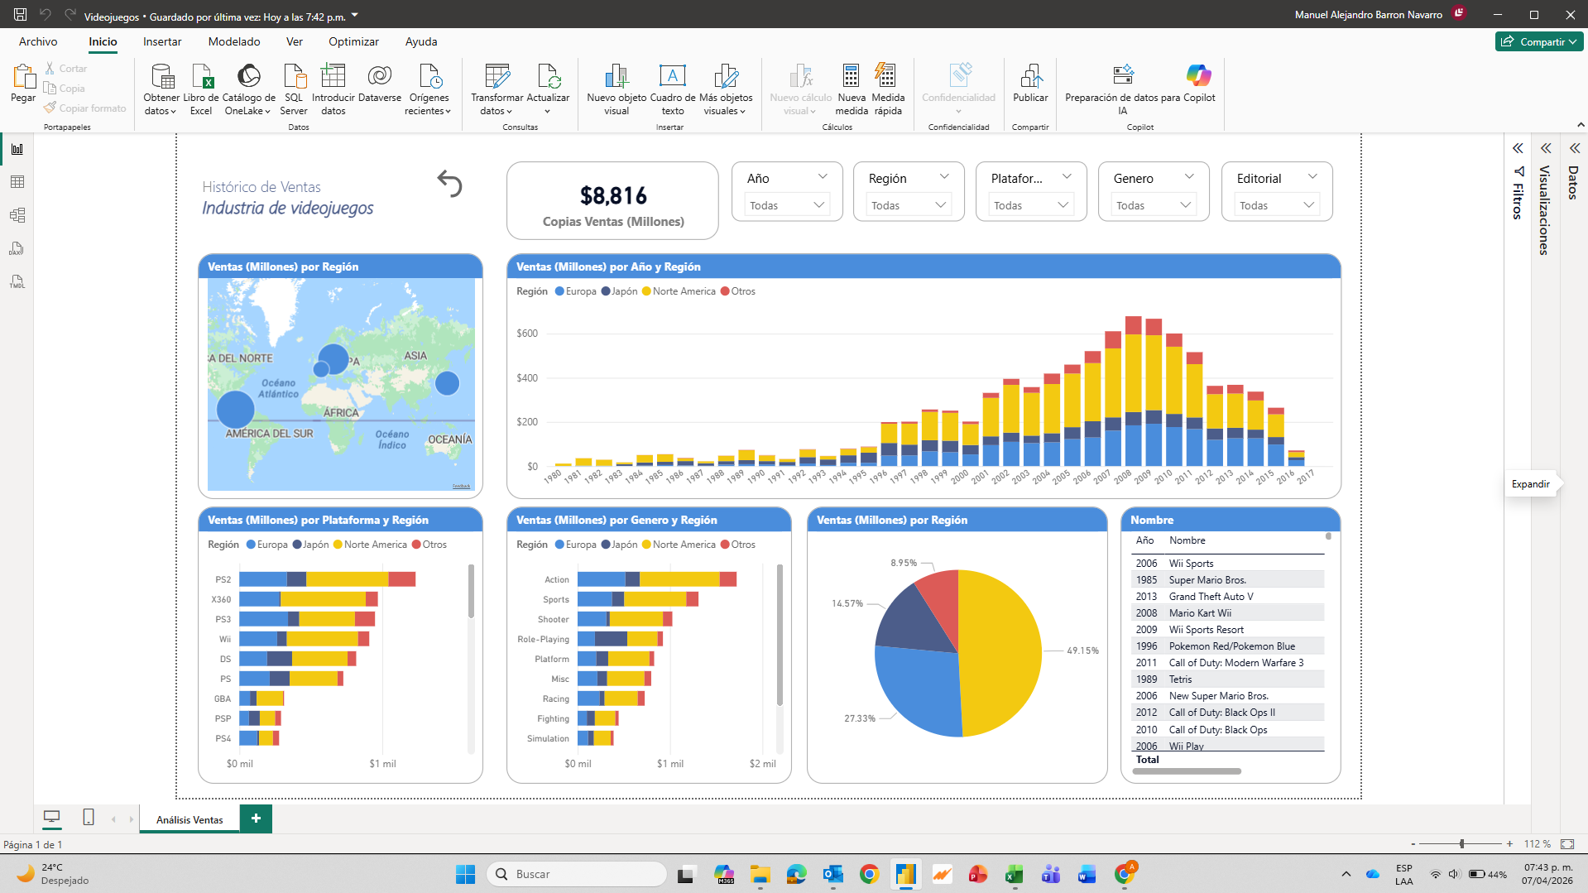
Task: Open the Archivo menu
Action: point(38,41)
